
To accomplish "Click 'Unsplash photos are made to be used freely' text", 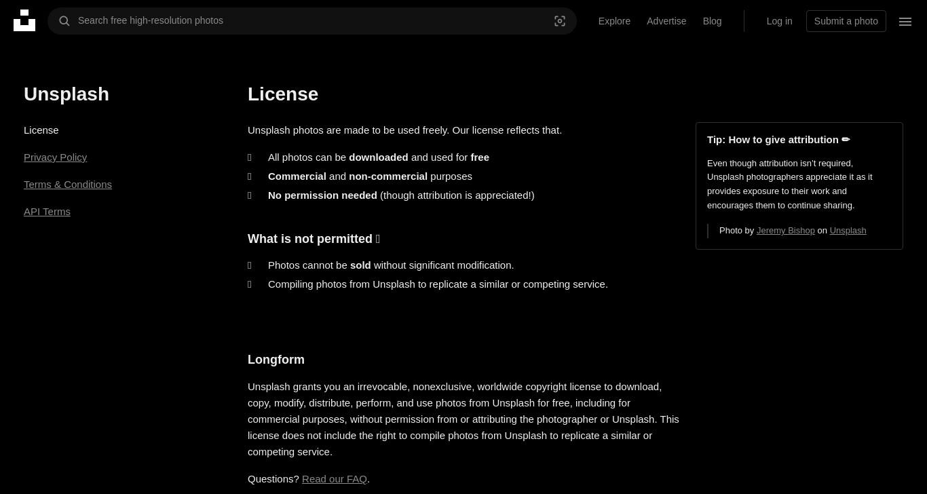I will point(404,130).
